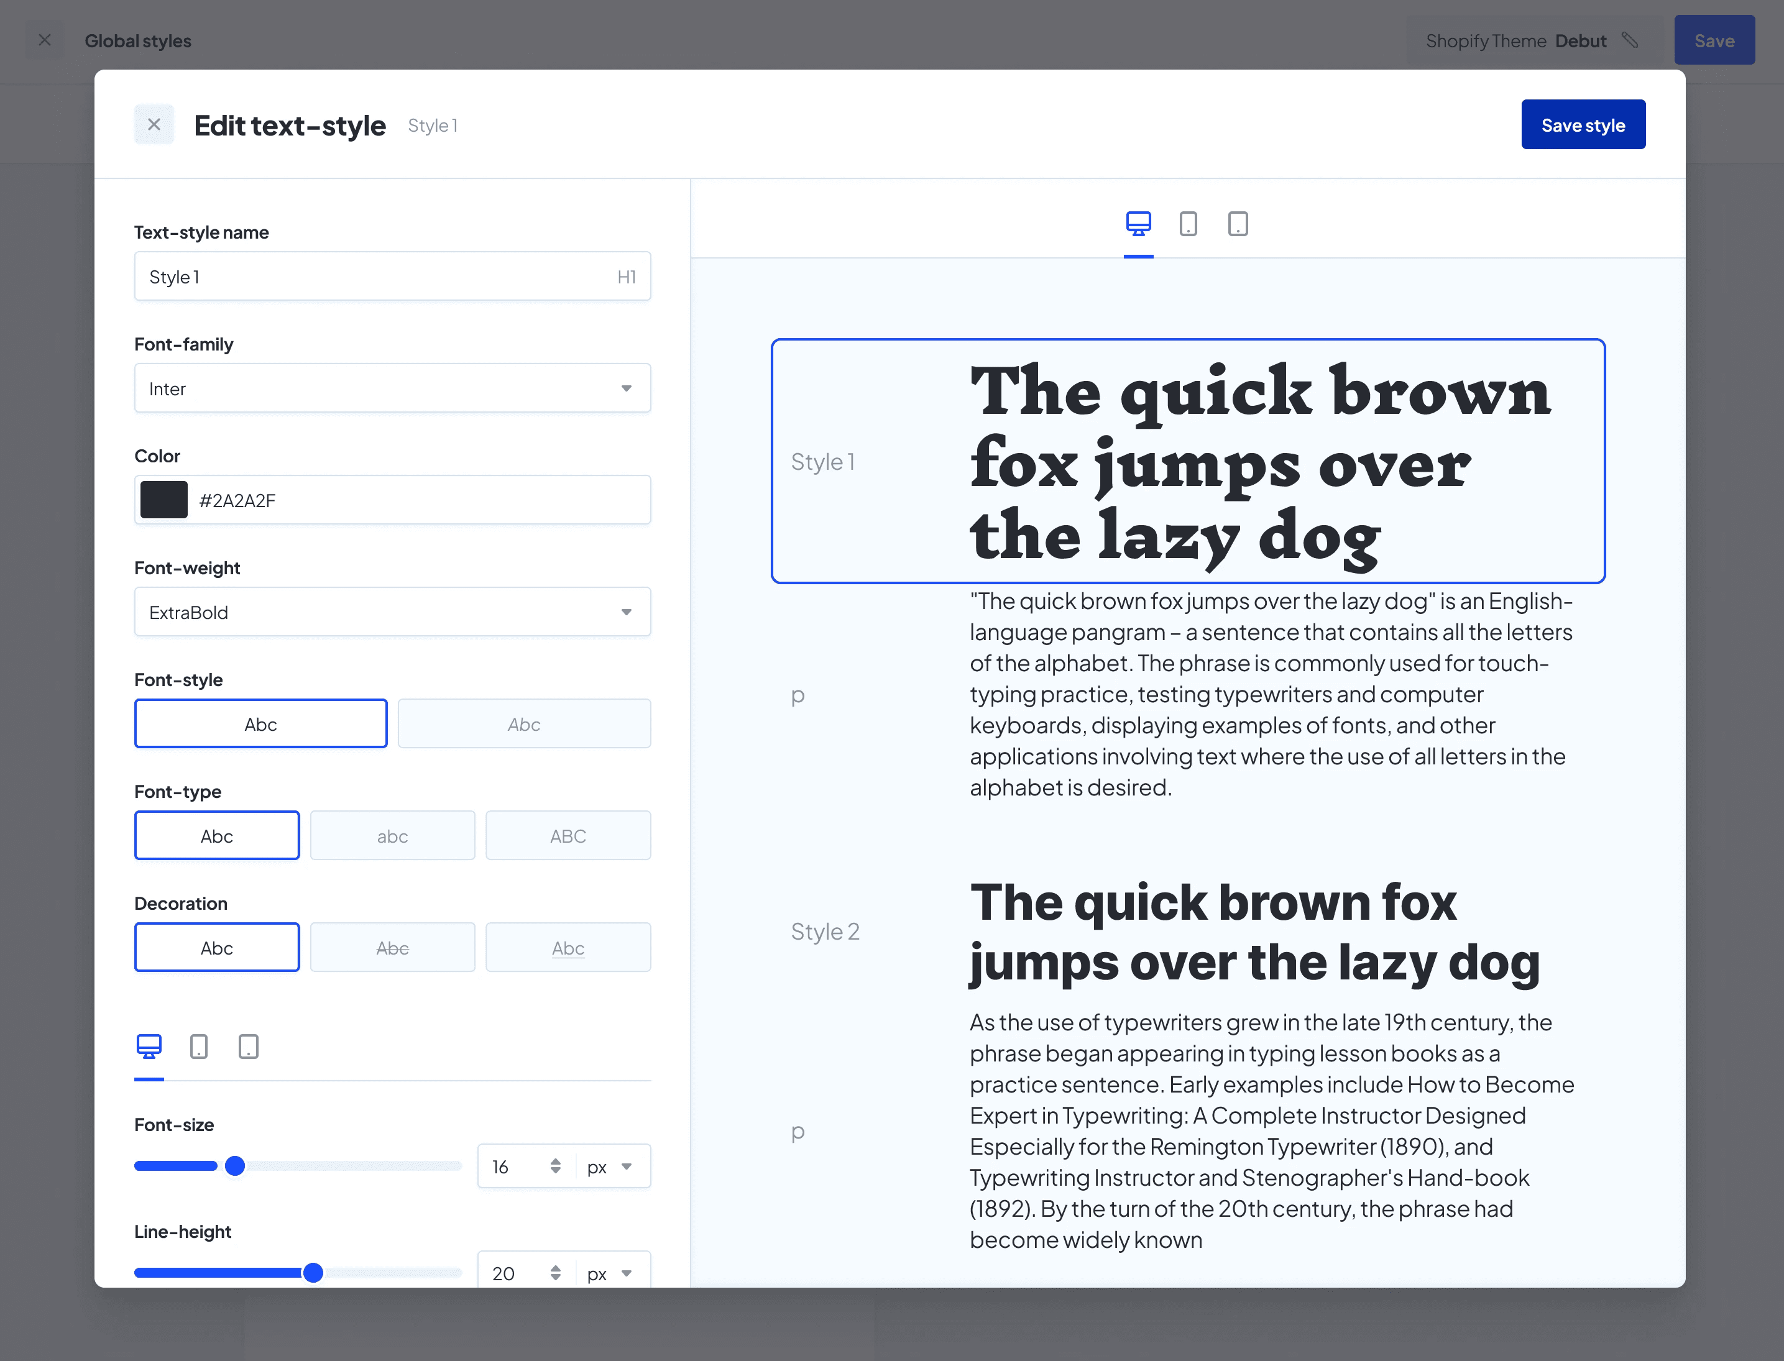The image size is (1784, 1361).
Task: Click the second paragraph about typewriters
Action: click(x=1272, y=1131)
